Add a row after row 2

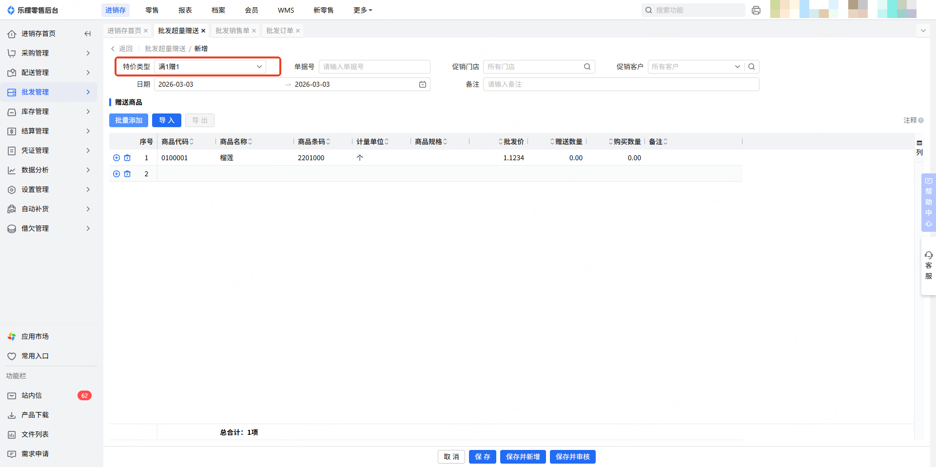coord(117,174)
